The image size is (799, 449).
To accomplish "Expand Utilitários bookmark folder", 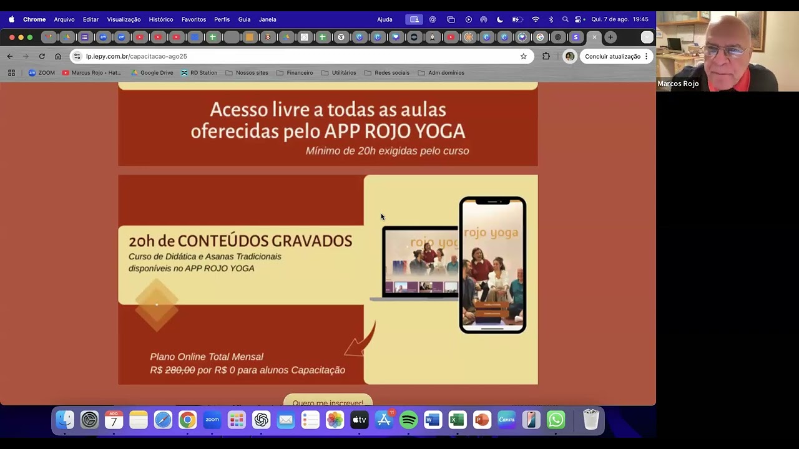I will 338,73.
